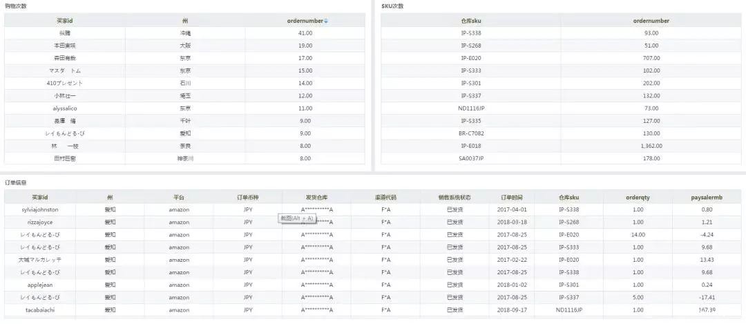Click the 州 header in 购物次数 table

click(185, 21)
